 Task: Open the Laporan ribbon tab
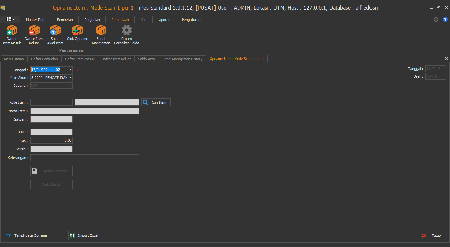164,20
